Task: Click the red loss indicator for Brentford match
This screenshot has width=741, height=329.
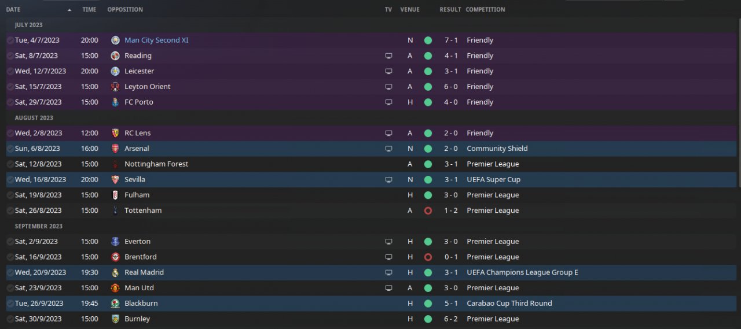Action: (x=428, y=257)
